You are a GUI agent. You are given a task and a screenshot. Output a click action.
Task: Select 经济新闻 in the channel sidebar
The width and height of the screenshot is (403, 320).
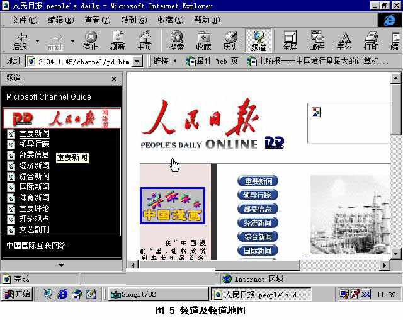point(34,166)
